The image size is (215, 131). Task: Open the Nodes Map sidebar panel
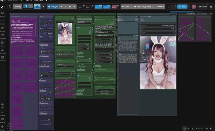point(2,51)
